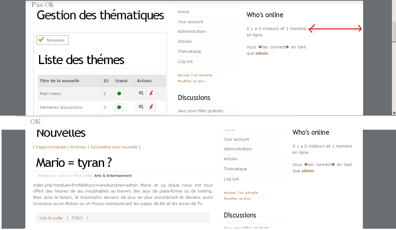Image resolution: width=396 pixels, height=230 pixels.
Task: Click Modifier ce bloc in Pas Ok page
Action: pos(191,81)
